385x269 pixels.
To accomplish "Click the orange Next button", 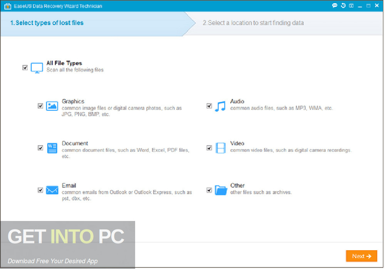I will 362,256.
